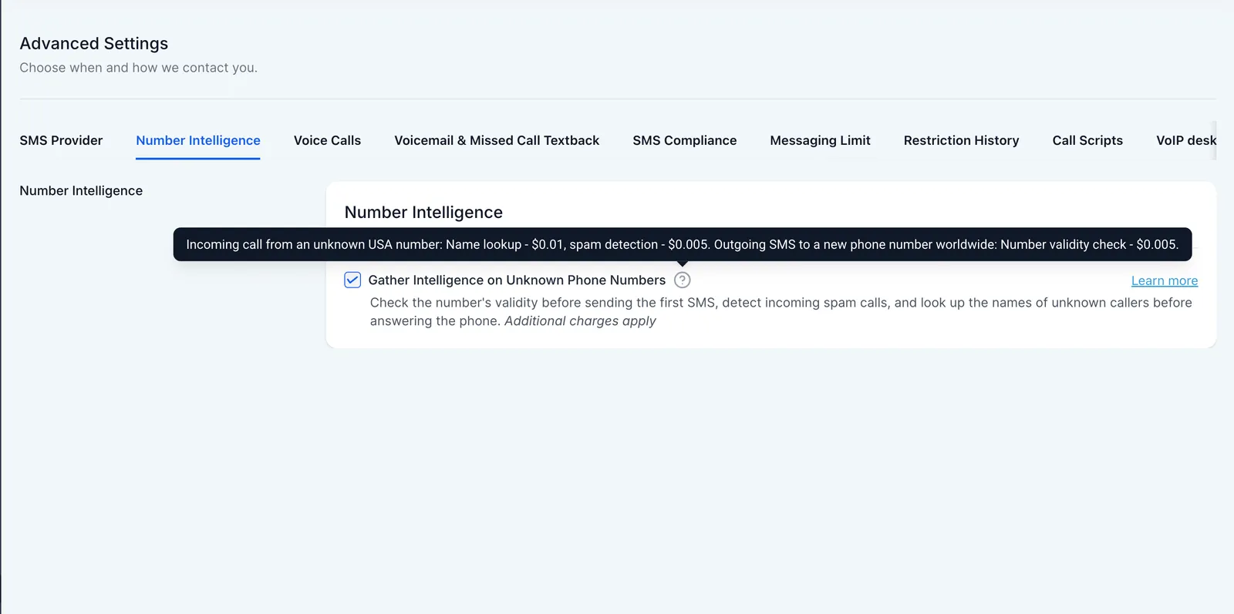Viewport: 1234px width, 614px height.
Task: Click the italic Additional charges apply text
Action: coord(580,321)
